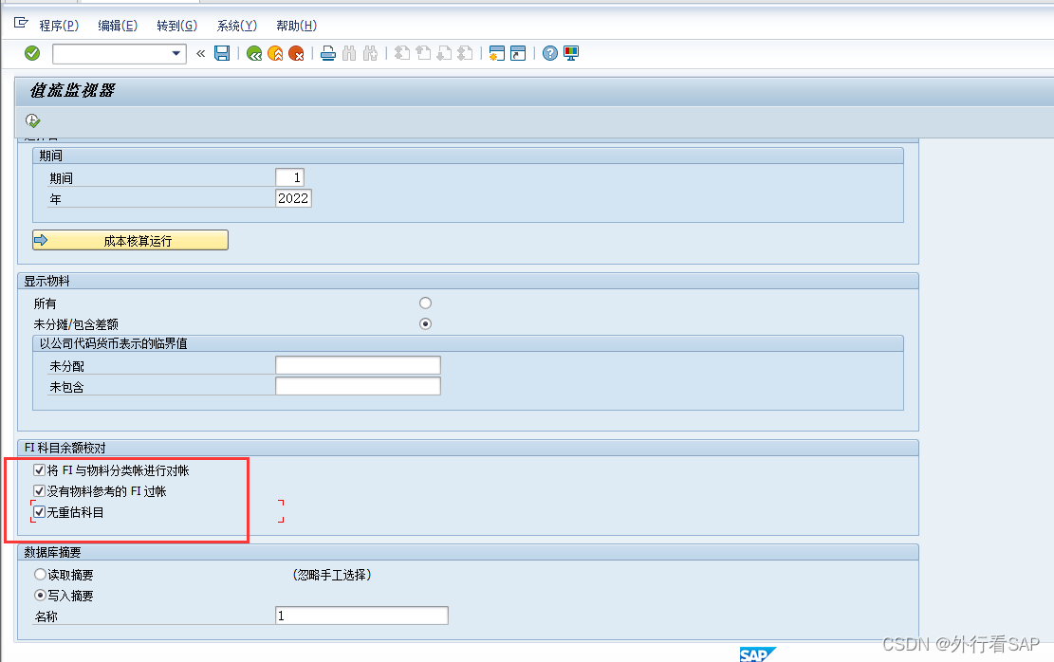This screenshot has width=1054, height=662.
Task: Click the Execute clock icon under the title
Action: point(32,120)
